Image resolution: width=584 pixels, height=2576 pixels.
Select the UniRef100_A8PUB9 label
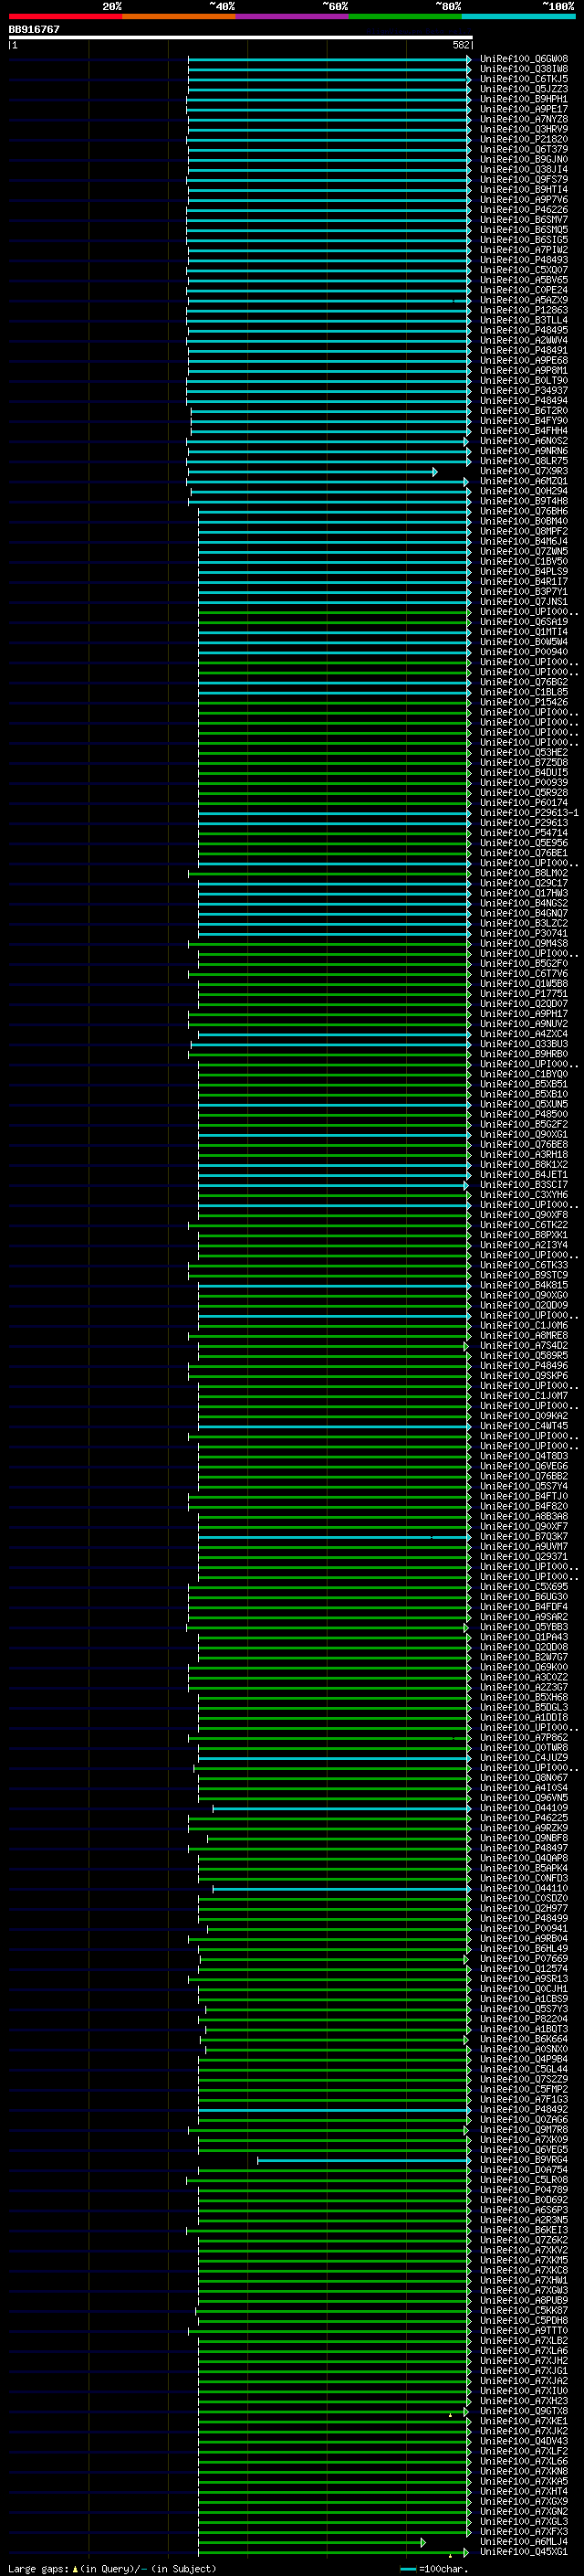524,2300
